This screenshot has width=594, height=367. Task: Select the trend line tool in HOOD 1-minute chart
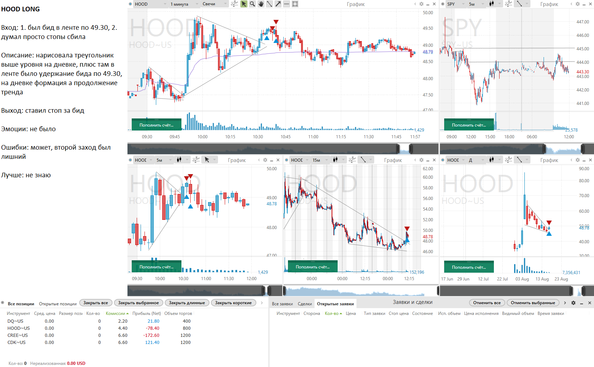[x=269, y=4]
